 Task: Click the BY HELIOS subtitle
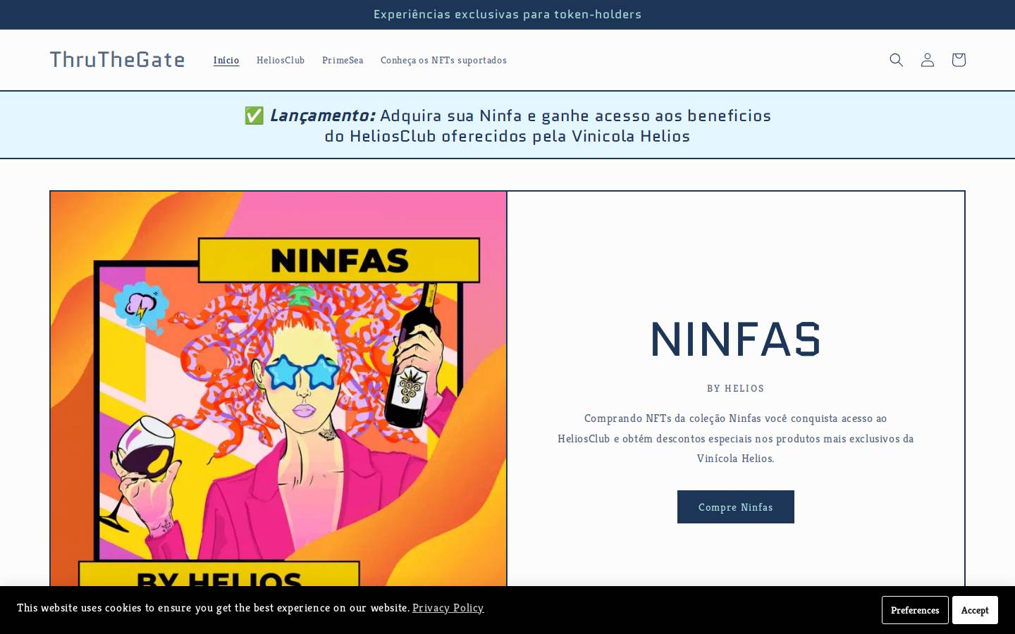click(736, 388)
